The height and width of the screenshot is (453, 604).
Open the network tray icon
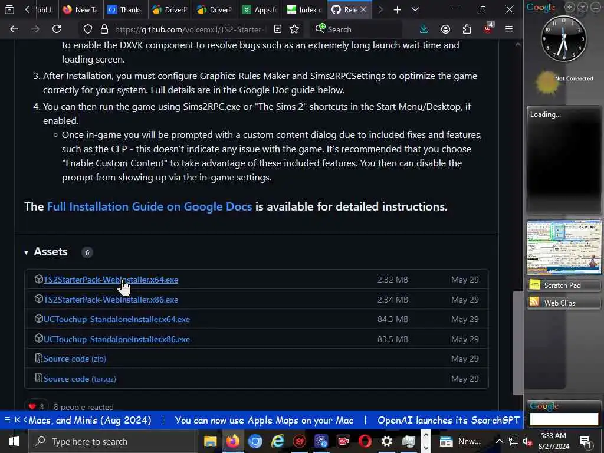point(513,441)
